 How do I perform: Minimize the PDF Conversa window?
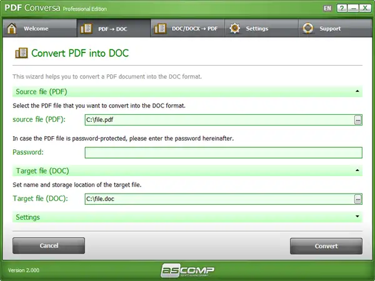coord(353,8)
